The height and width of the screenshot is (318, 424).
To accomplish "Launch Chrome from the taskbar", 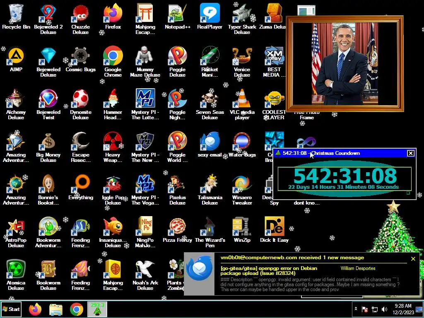I will 77,309.
